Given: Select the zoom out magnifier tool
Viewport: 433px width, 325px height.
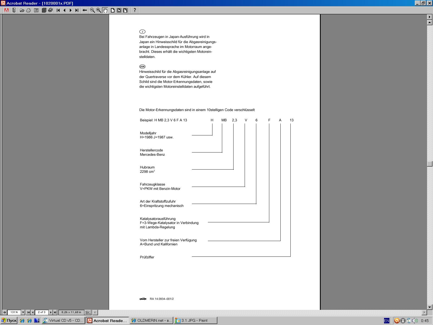Looking at the screenshot, I should tap(93, 10).
